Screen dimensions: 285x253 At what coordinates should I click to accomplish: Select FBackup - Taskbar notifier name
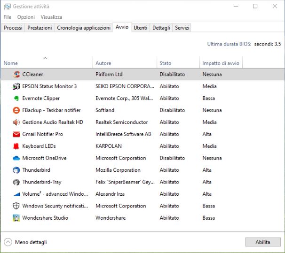tap(51, 110)
